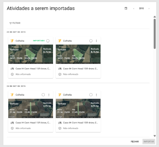Click Colheita title on second 24 de set card
The height and width of the screenshot is (147, 159).
(x=67, y=95)
